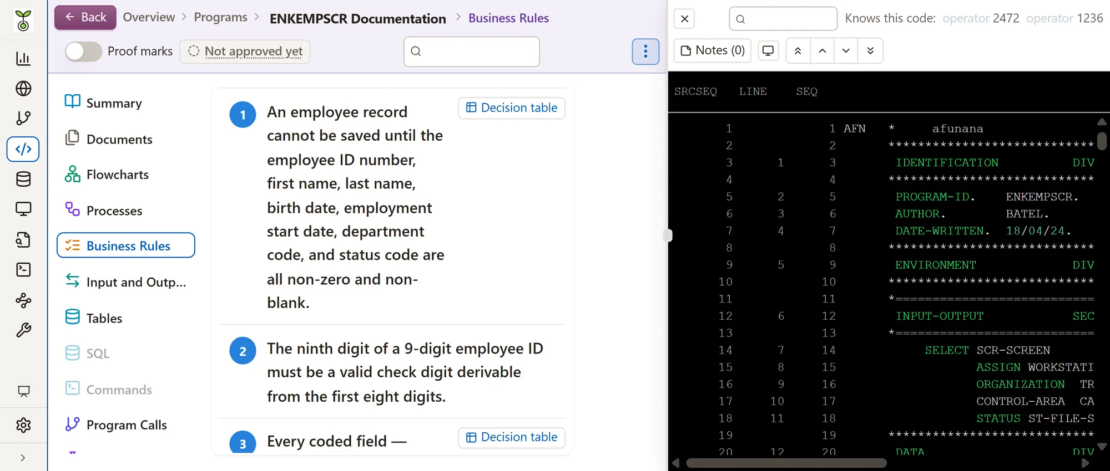
Task: Go to next with single down chevron
Action: 846,51
